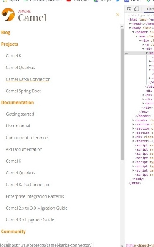Screen dimensions: 154x247
Task: Select the doctype html line
Action: pos(141,15)
